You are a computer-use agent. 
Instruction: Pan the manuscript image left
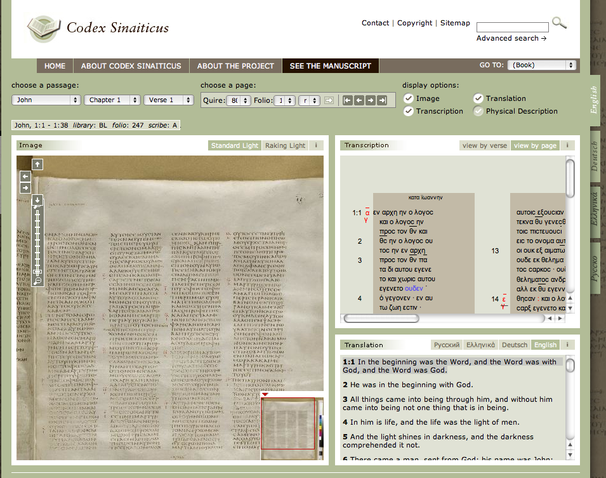point(25,176)
